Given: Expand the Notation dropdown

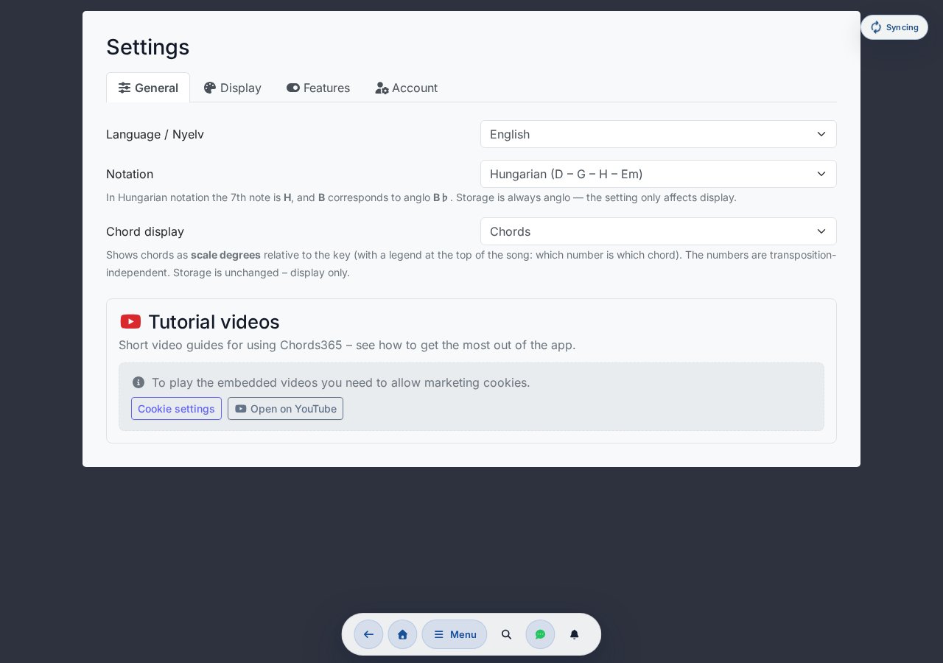Looking at the screenshot, I should pyautogui.click(x=659, y=174).
